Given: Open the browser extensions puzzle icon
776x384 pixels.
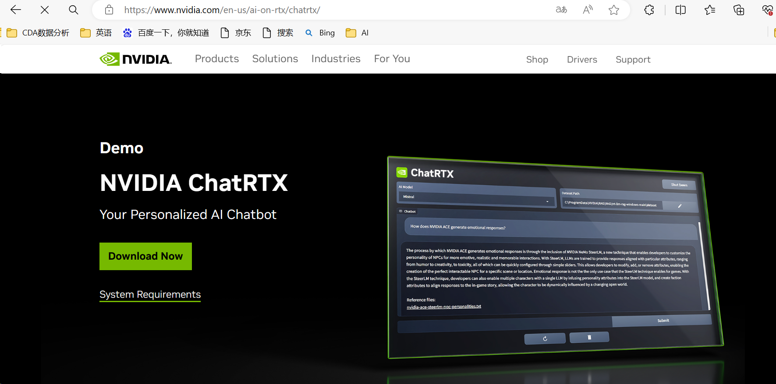Looking at the screenshot, I should 649,10.
